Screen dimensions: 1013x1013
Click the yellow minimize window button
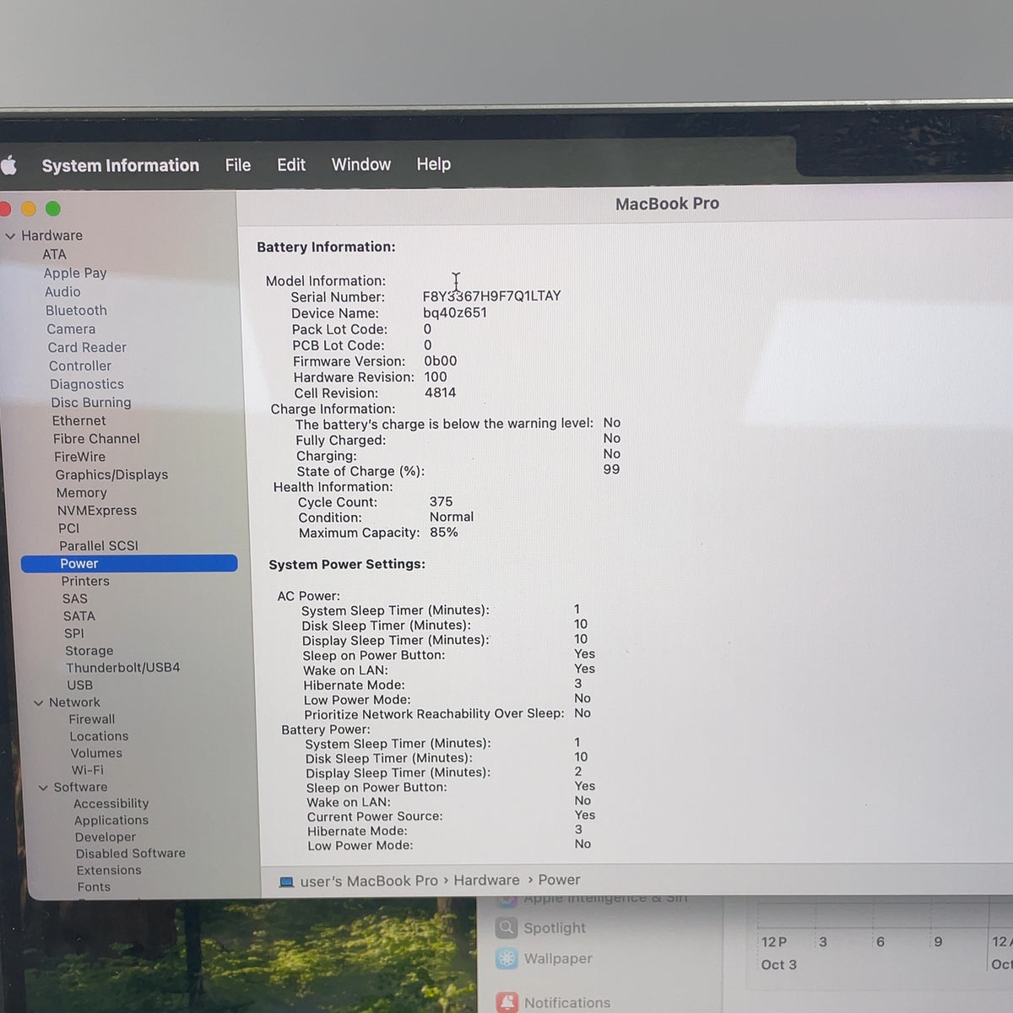coord(29,209)
